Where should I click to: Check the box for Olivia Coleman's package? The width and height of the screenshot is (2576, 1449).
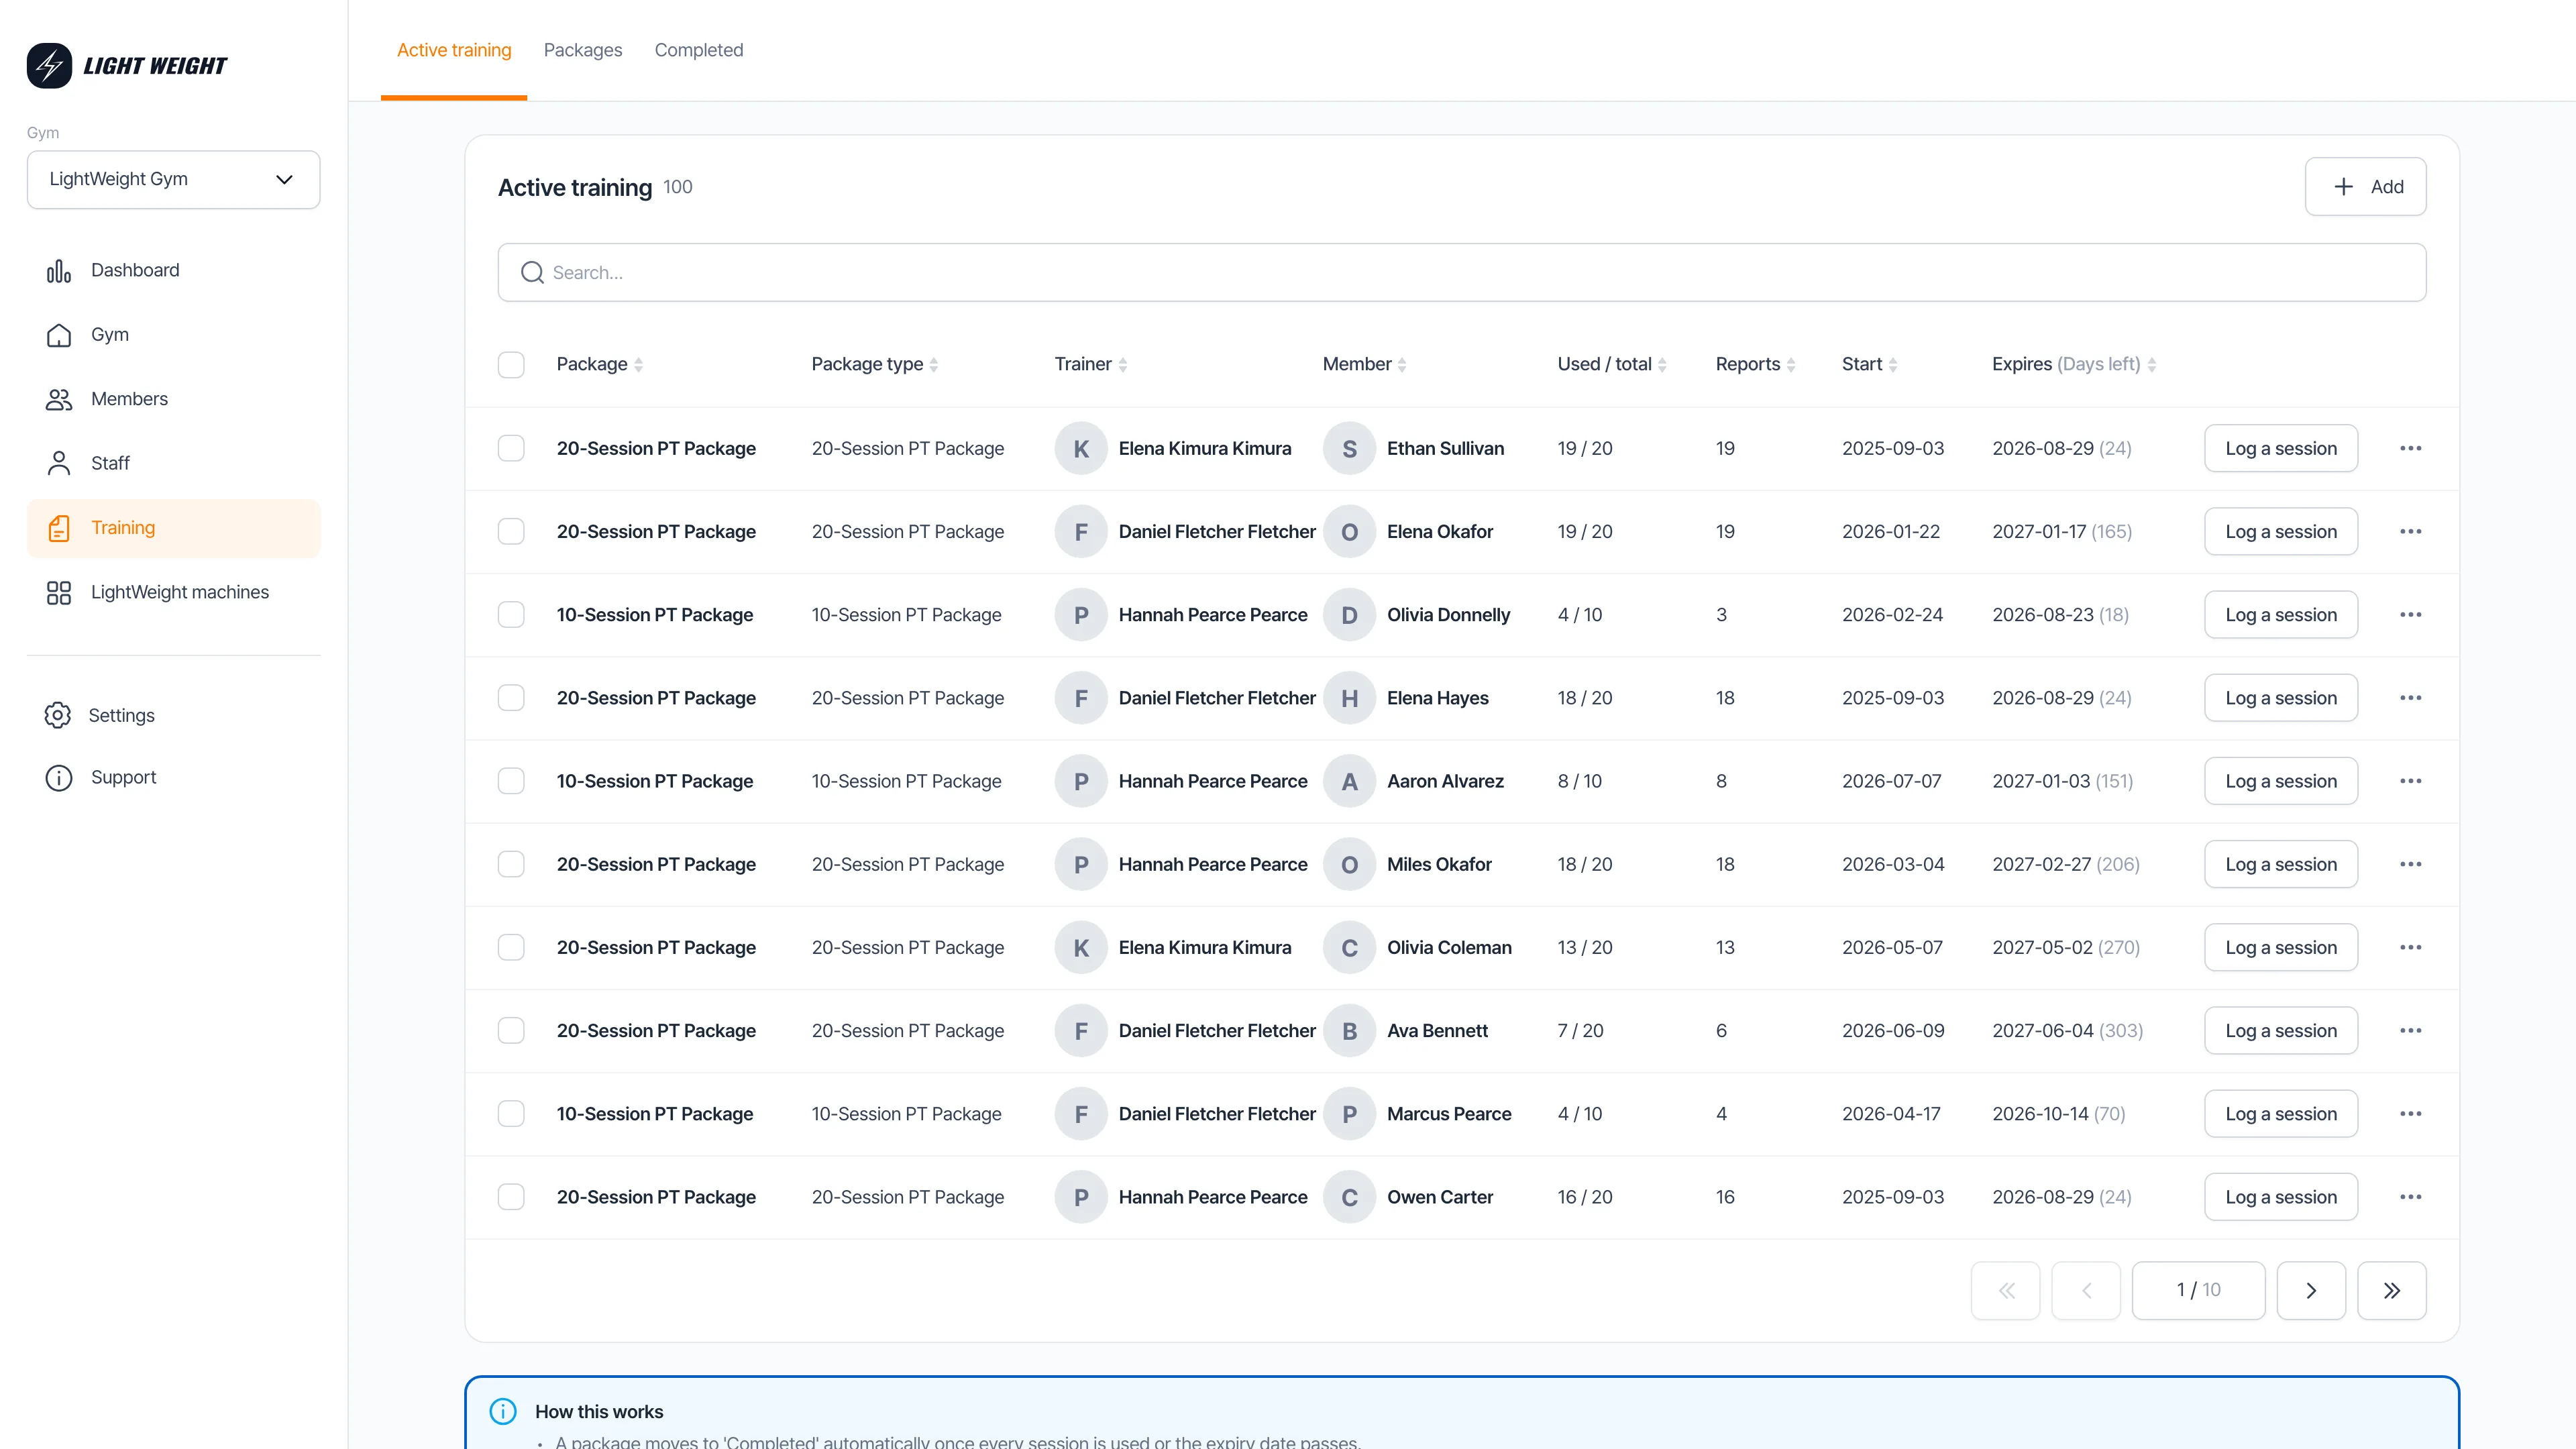tap(511, 947)
